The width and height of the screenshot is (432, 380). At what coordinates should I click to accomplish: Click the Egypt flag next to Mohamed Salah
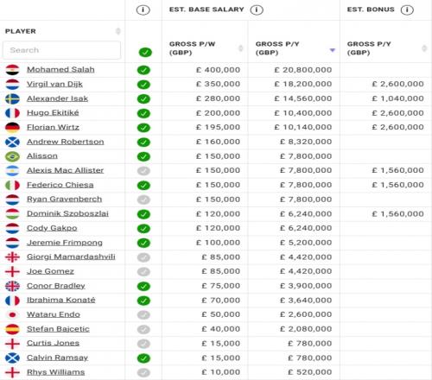[12, 70]
